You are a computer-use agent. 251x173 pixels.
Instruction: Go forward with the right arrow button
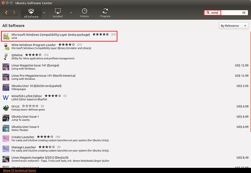coord(14,13)
